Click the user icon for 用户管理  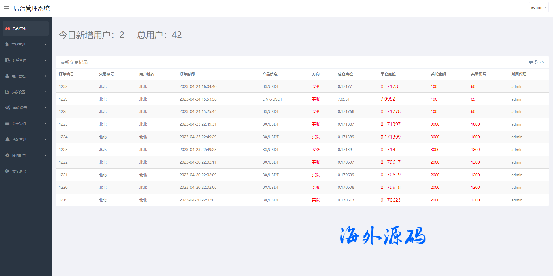[x=7, y=76]
